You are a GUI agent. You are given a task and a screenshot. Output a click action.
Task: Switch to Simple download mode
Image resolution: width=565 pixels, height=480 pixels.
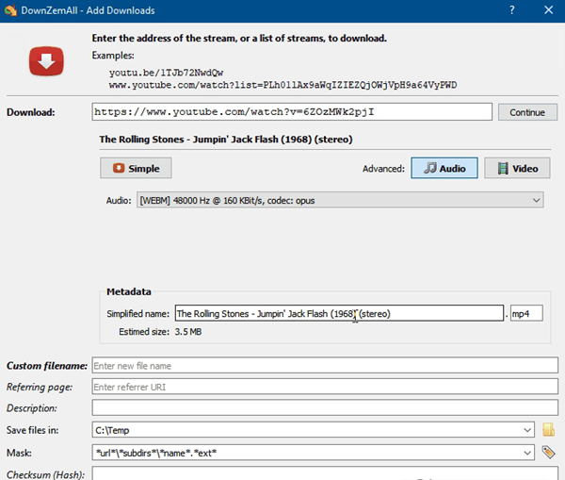click(136, 168)
